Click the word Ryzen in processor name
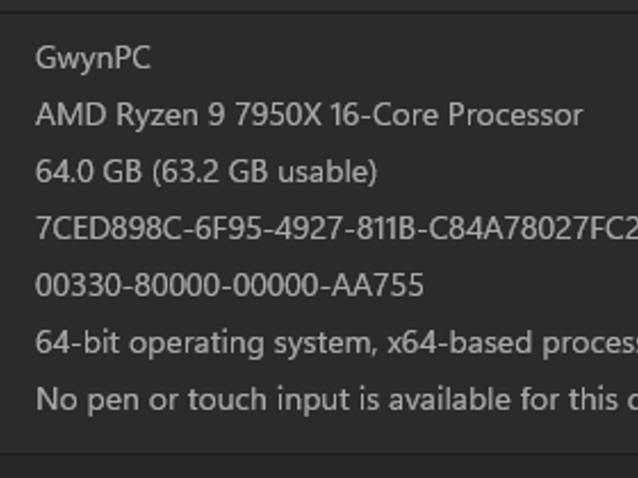 point(157,116)
